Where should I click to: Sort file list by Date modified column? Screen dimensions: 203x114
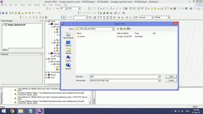pos(122,33)
